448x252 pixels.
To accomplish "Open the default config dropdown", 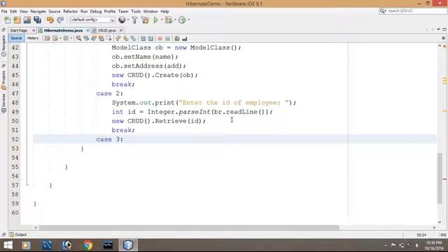I will pos(92,20).
